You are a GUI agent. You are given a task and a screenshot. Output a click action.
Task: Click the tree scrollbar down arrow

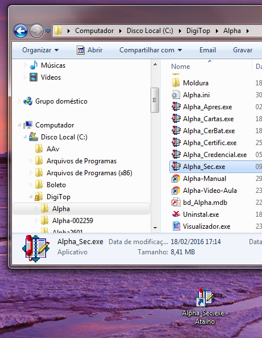pyautogui.click(x=155, y=228)
